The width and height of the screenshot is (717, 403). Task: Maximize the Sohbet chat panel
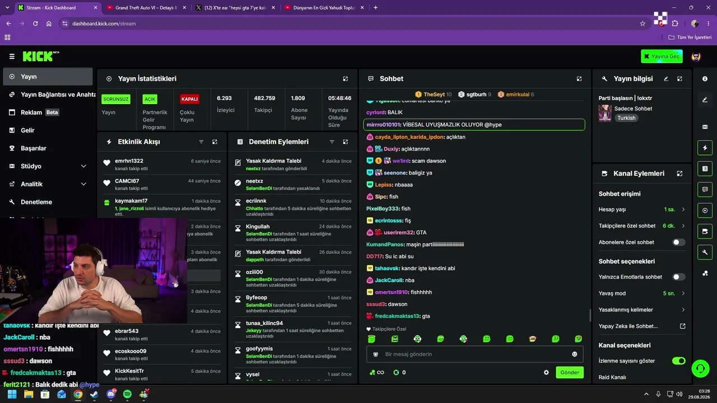[579, 79]
